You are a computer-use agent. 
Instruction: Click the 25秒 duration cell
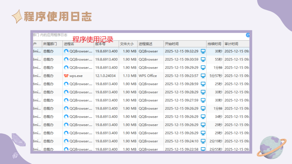pos(219,84)
